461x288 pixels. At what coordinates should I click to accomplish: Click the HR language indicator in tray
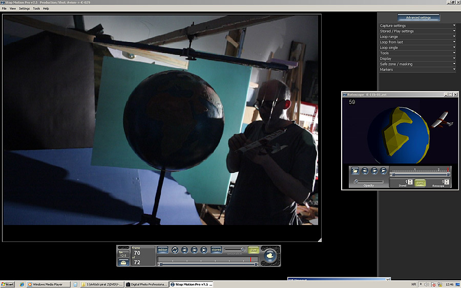pos(414,284)
